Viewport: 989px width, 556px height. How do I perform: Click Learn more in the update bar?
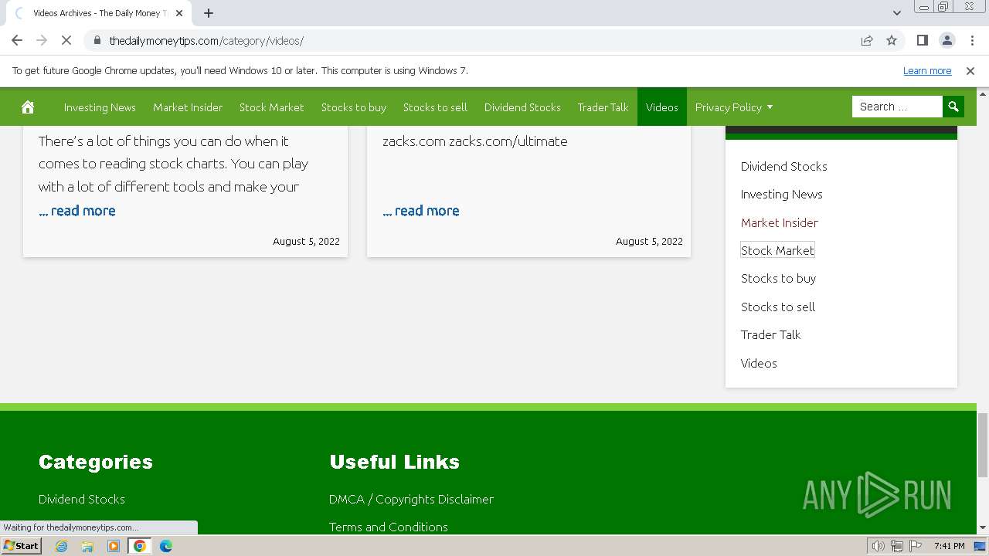click(927, 70)
